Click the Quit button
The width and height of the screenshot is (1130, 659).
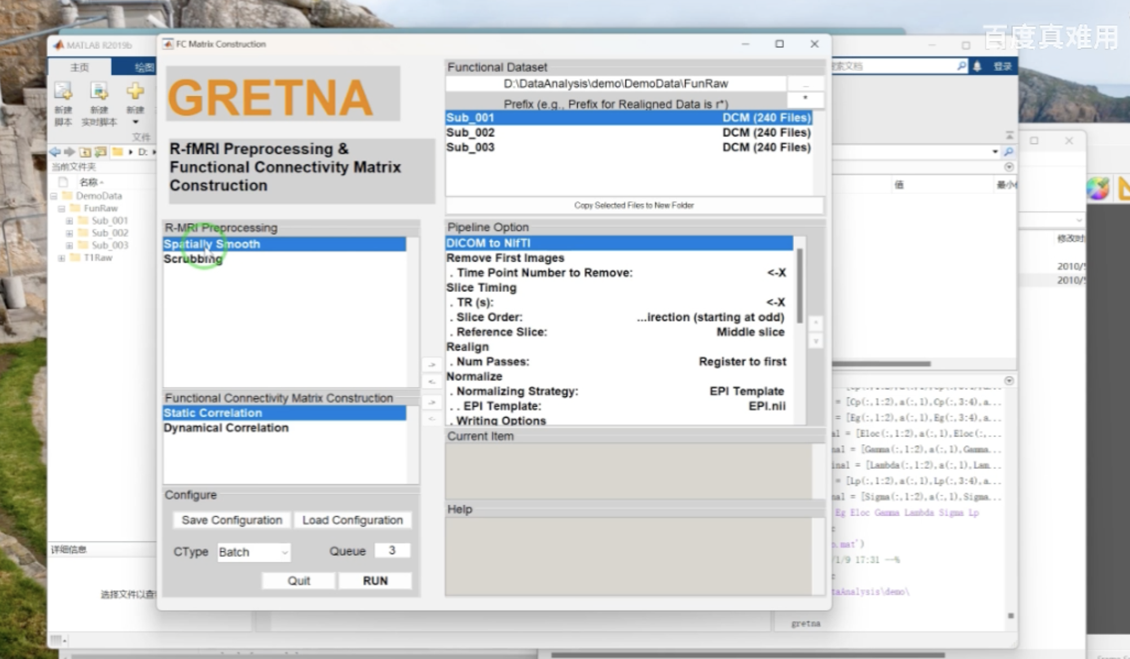coord(299,581)
